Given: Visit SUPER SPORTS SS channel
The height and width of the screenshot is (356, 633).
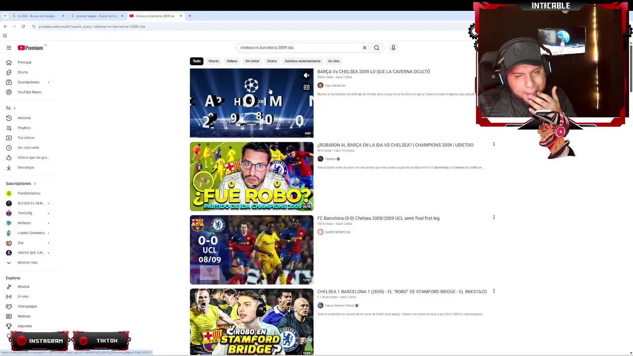Looking at the screenshot, I should click(338, 232).
